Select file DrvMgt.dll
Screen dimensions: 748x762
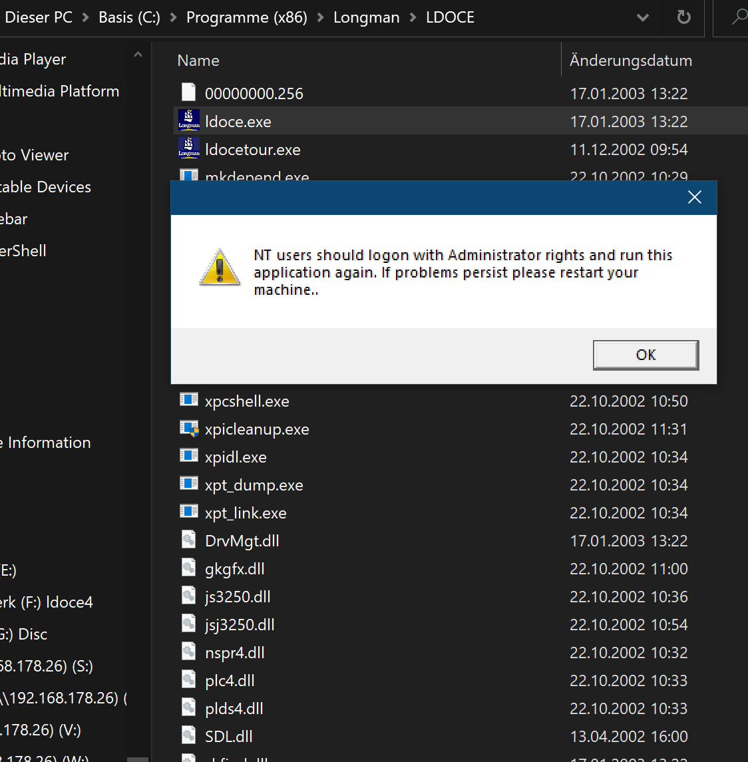click(x=242, y=541)
